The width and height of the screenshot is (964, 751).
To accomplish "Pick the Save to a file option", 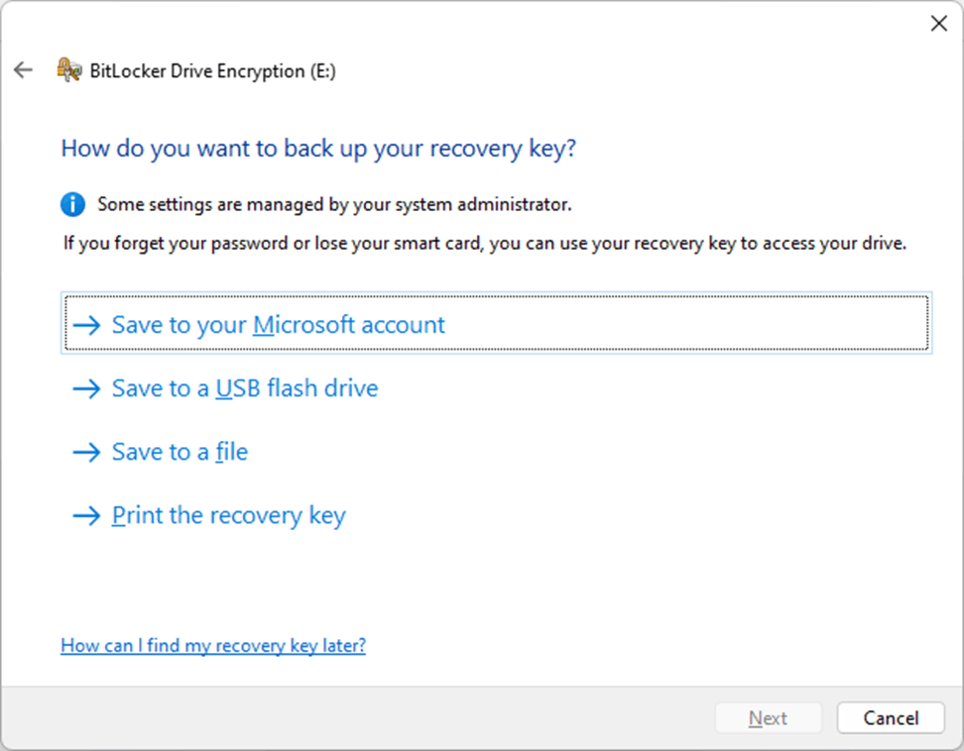I will 180,452.
